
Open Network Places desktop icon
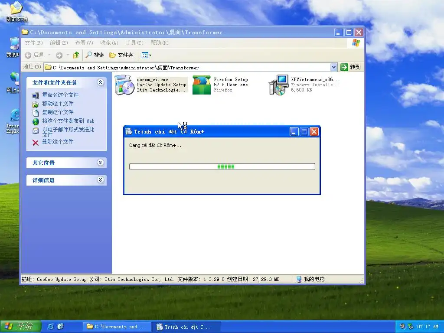click(x=13, y=82)
